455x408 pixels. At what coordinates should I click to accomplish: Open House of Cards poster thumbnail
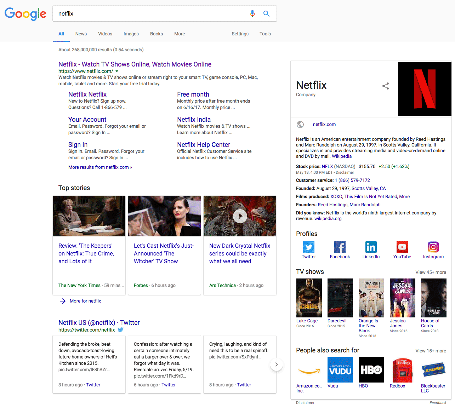(434, 298)
